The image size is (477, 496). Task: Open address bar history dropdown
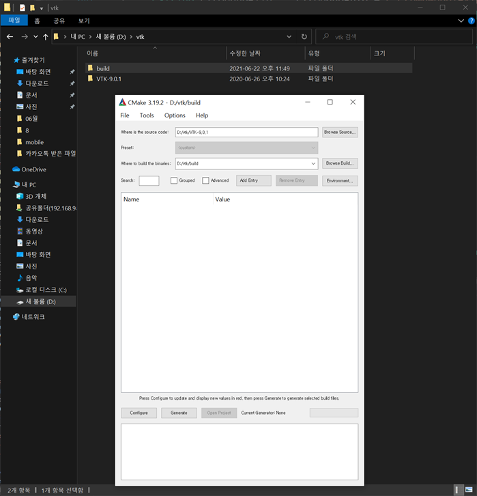[289, 37]
